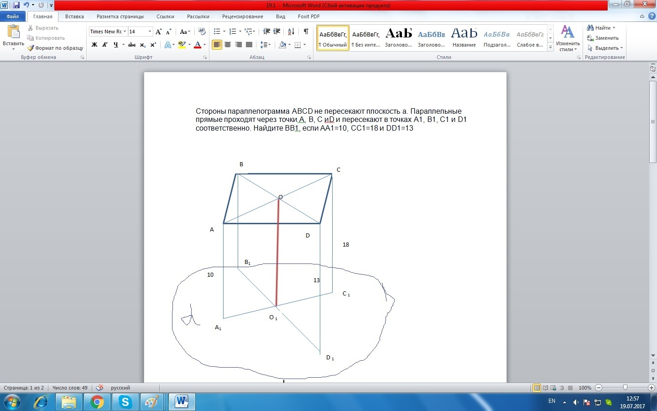Align text left

pyautogui.click(x=217, y=45)
